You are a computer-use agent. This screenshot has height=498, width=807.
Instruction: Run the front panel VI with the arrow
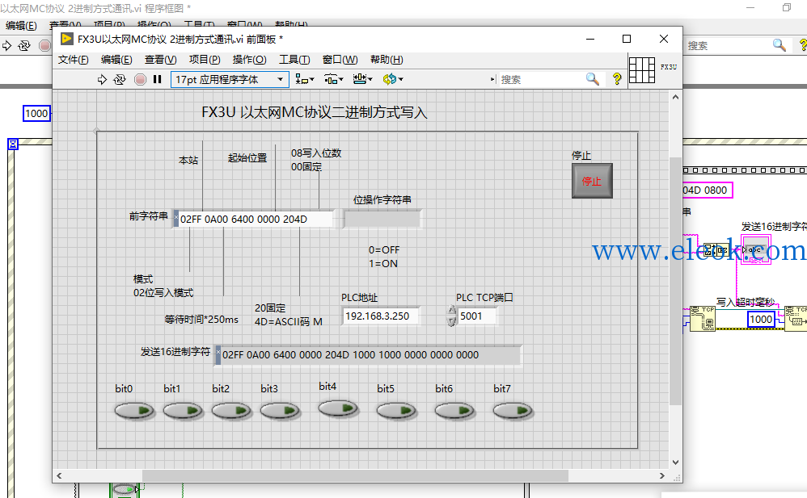[x=102, y=80]
